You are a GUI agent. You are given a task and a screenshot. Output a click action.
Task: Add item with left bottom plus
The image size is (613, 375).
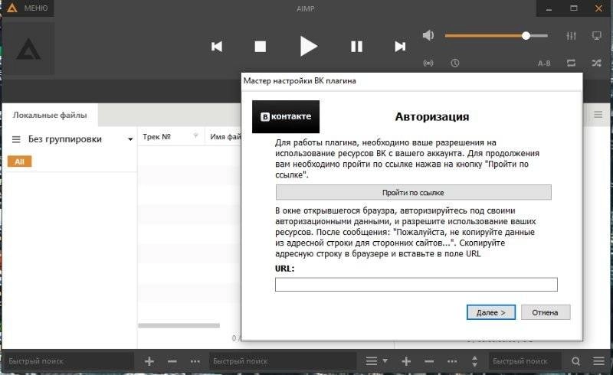tap(149, 361)
